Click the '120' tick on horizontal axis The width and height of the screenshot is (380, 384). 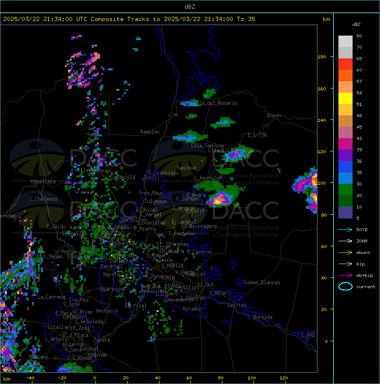point(284,378)
